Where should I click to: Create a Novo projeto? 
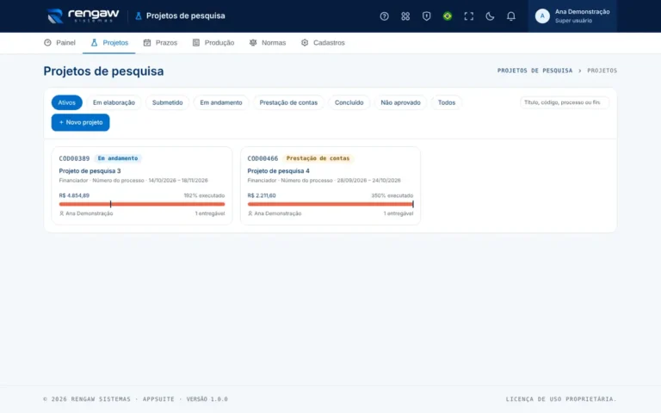81,122
